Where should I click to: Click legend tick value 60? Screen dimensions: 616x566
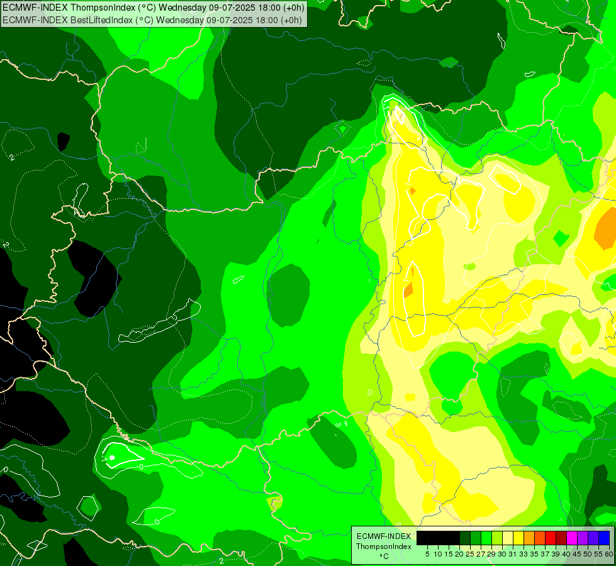[x=609, y=554]
